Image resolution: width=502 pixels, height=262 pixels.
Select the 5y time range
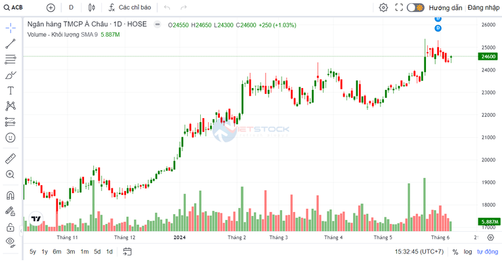tap(33, 251)
